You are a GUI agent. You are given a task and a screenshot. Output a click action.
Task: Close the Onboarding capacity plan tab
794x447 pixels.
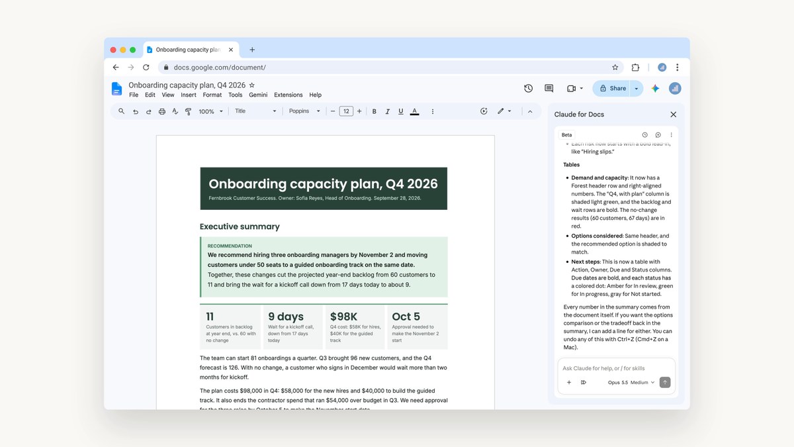pos(232,50)
